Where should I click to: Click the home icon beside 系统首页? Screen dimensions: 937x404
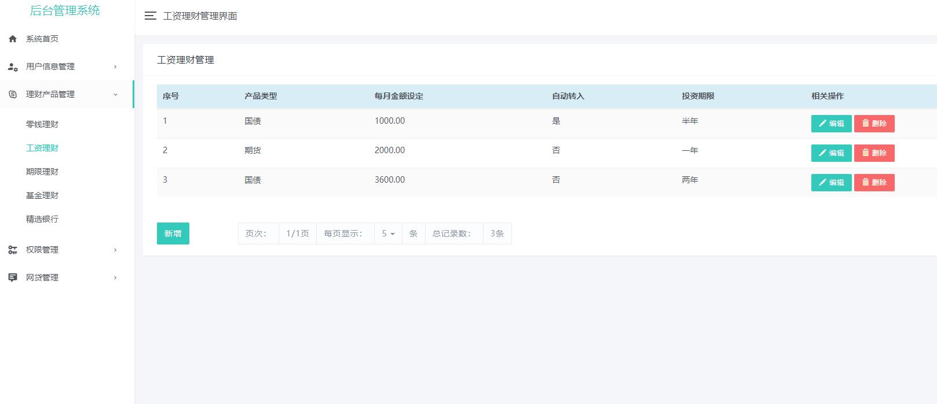tap(13, 39)
